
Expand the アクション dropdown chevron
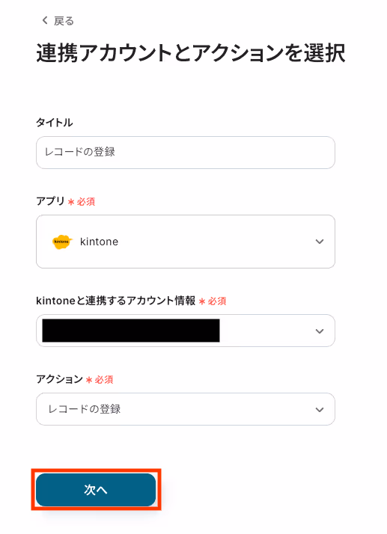pyautogui.click(x=320, y=409)
